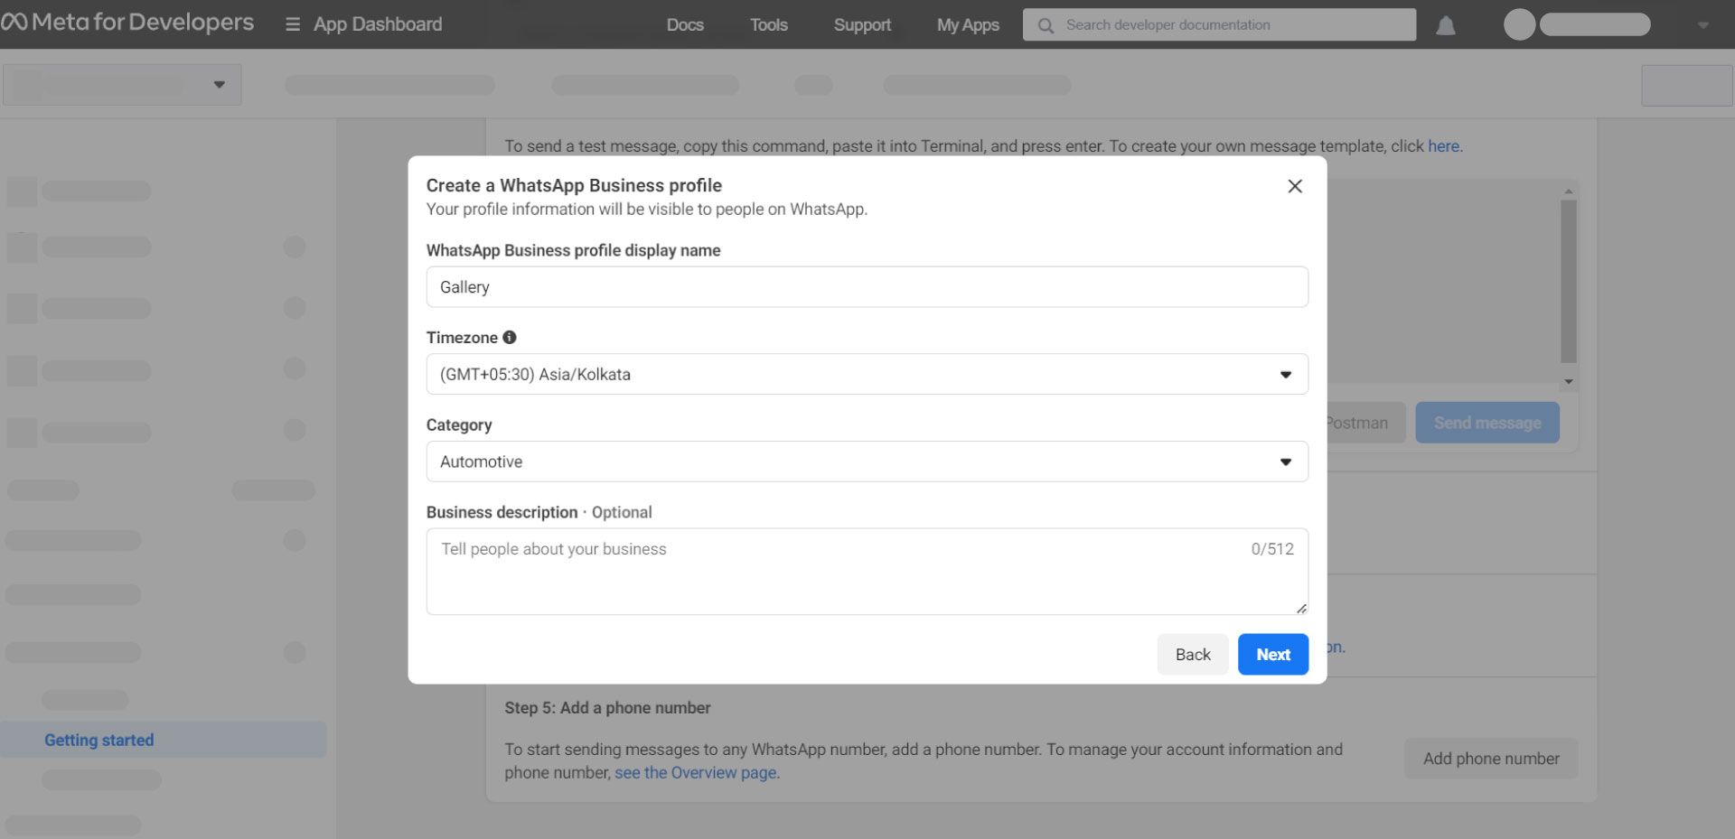Click the Gallery display name field

[867, 286]
